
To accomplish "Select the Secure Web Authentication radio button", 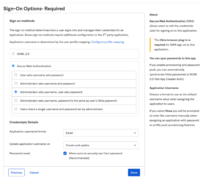I will (13, 66).
